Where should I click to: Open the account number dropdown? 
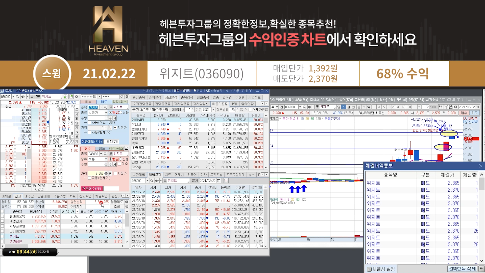coord(100,97)
